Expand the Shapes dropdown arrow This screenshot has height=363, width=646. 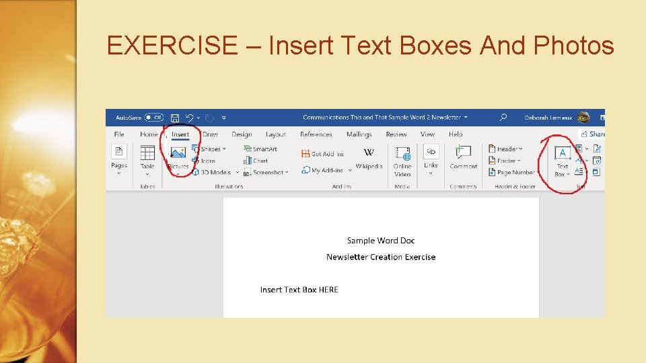[224, 149]
